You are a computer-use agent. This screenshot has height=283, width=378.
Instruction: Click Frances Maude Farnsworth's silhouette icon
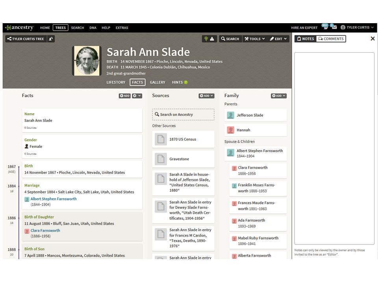234,203
